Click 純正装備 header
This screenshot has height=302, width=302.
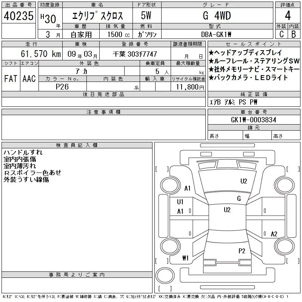pos(254,94)
